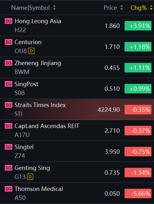Click the SG badge beside Thomson Medical
Viewport: 154px width, 204px height.
click(9, 189)
